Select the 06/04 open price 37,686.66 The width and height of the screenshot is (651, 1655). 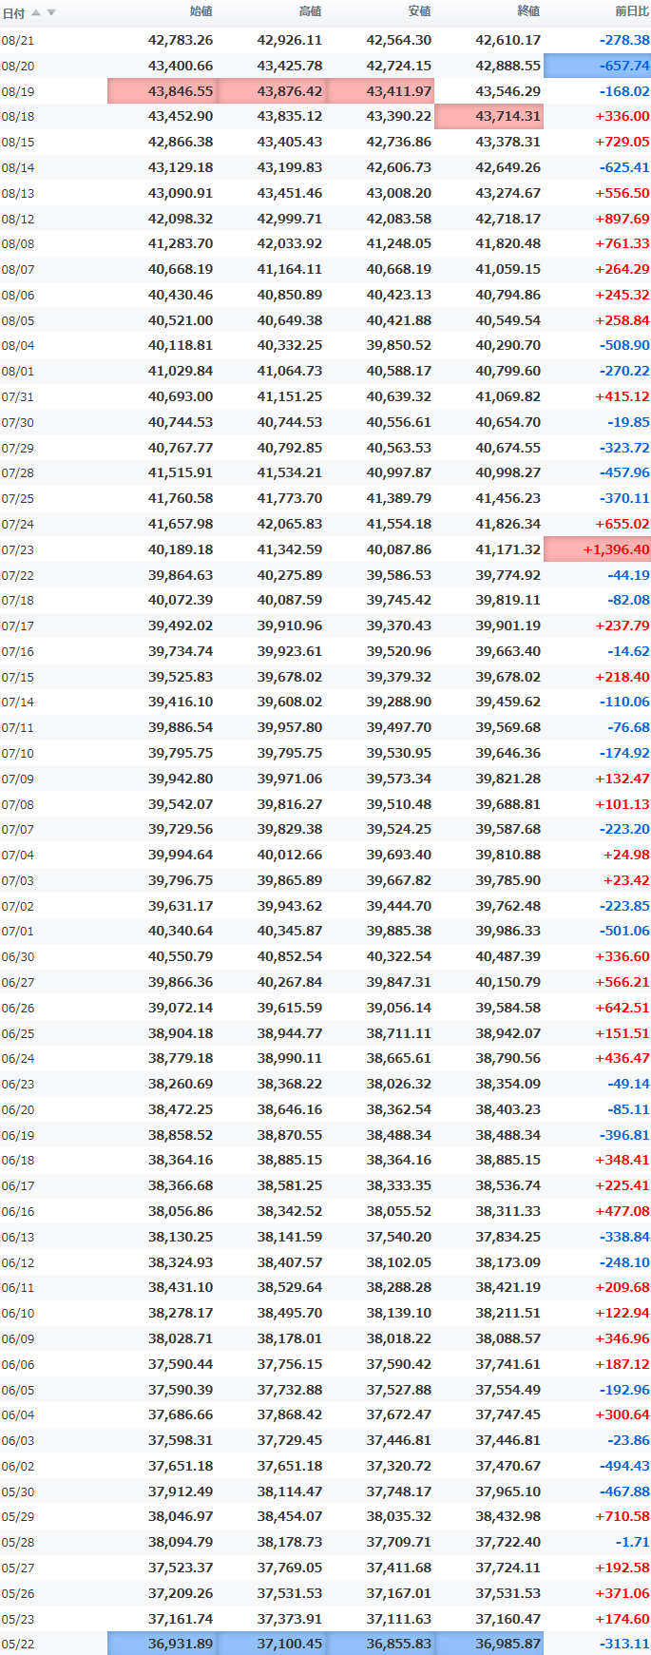click(x=181, y=1414)
